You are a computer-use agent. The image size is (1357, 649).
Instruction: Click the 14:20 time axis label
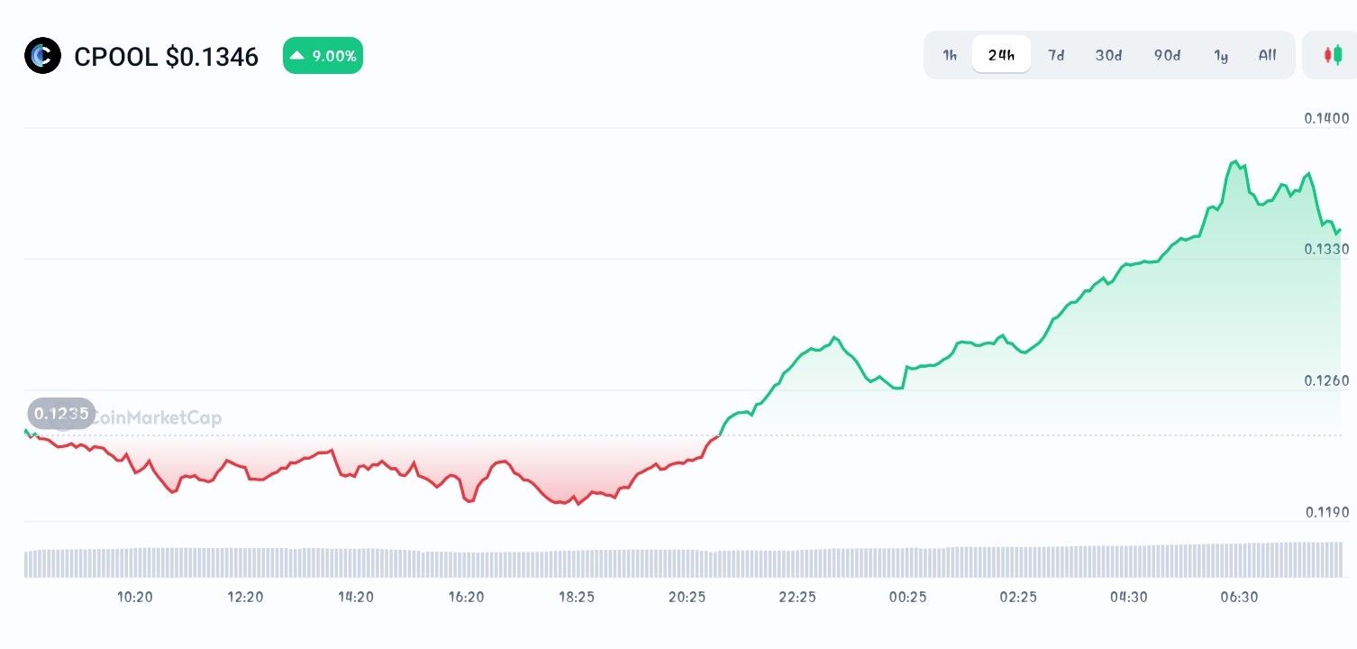click(356, 597)
